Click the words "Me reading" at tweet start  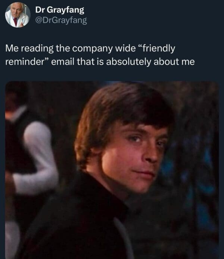click(x=29, y=49)
